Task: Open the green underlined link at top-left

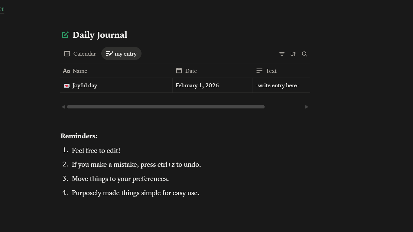Action: (2, 9)
